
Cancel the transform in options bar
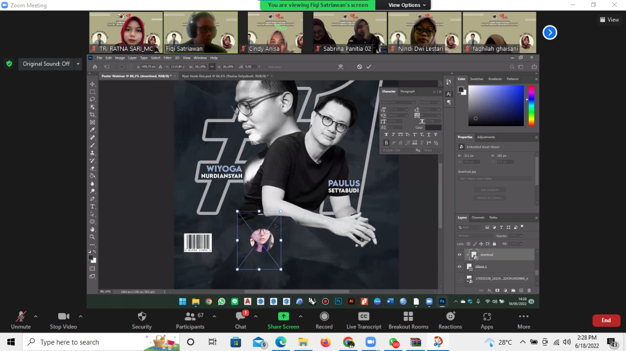click(x=359, y=67)
